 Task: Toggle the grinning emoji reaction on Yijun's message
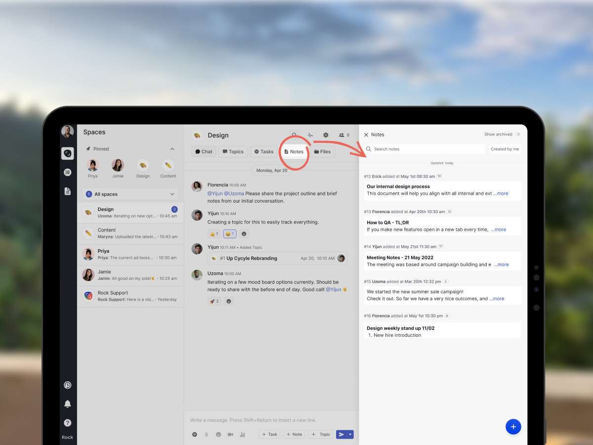[x=230, y=234]
